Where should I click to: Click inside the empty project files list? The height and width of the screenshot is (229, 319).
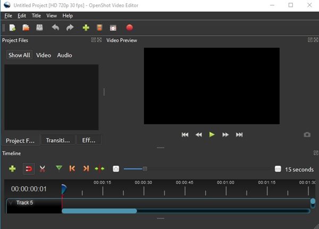tap(52, 97)
